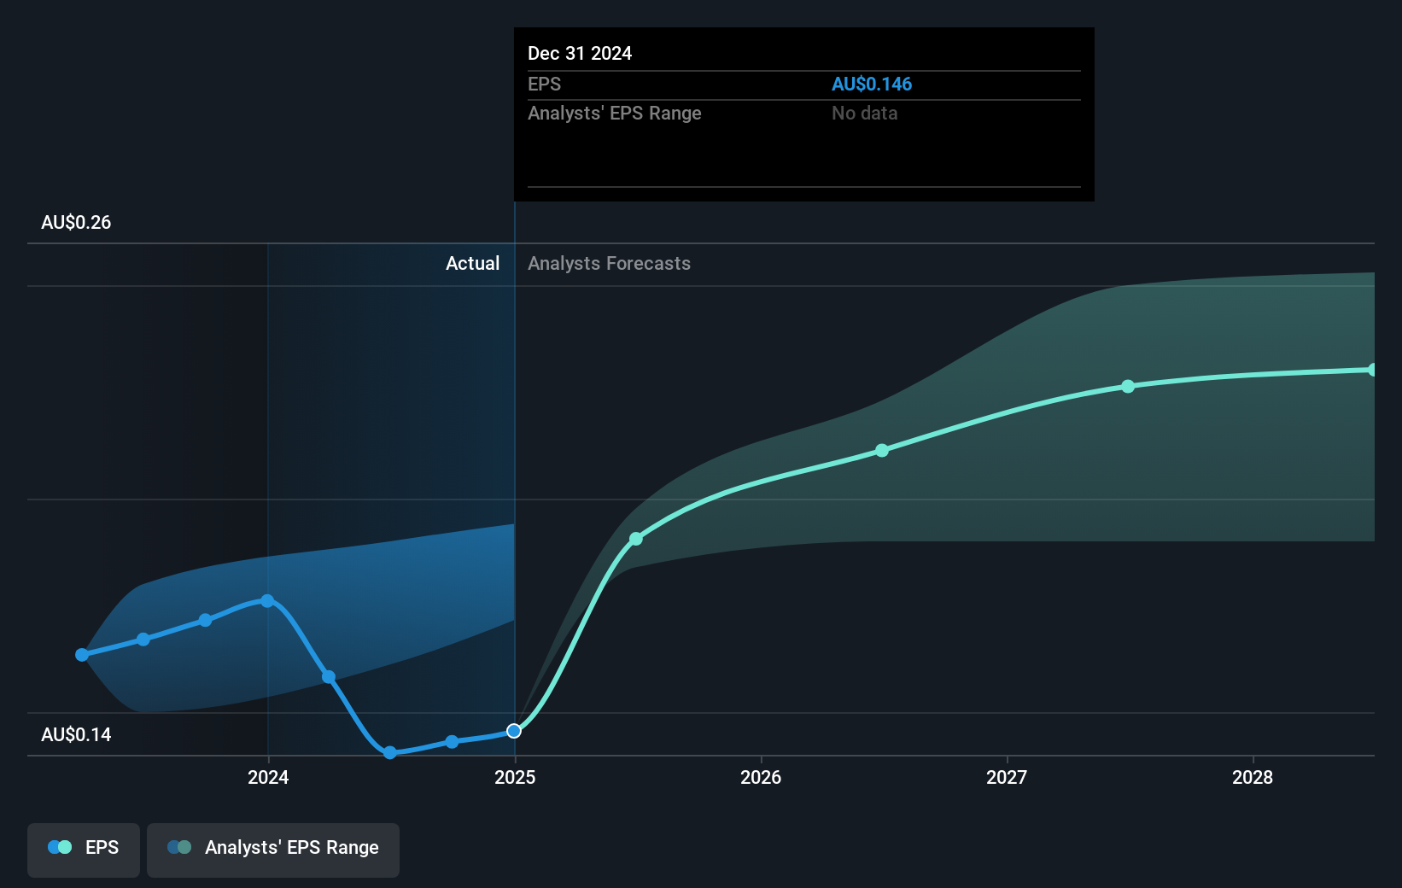Click the Actual section label
Image resolution: width=1402 pixels, height=888 pixels.
coord(472,263)
